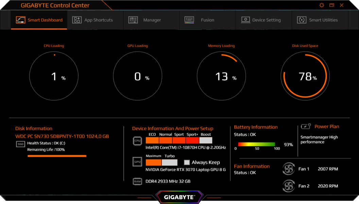The image size is (359, 204).
Task: Click the Battery Information heading
Action: click(256, 127)
